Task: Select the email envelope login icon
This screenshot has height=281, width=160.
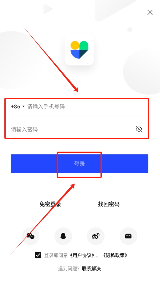Action: [x=128, y=236]
